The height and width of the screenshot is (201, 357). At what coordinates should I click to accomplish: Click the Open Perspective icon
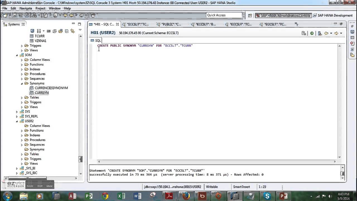point(250,16)
